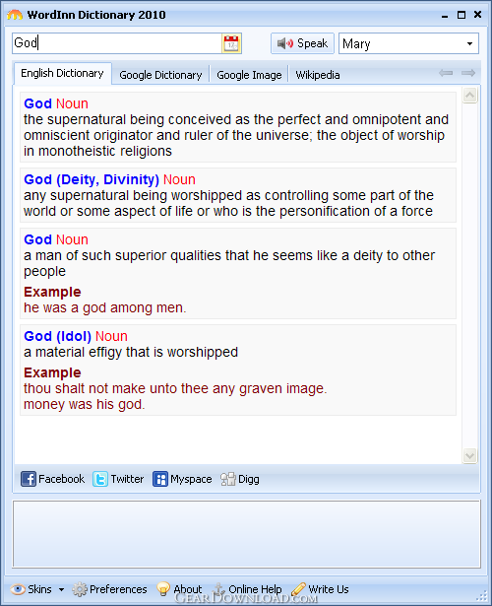Open the calendar word-of-day icon
The height and width of the screenshot is (606, 492).
click(231, 43)
